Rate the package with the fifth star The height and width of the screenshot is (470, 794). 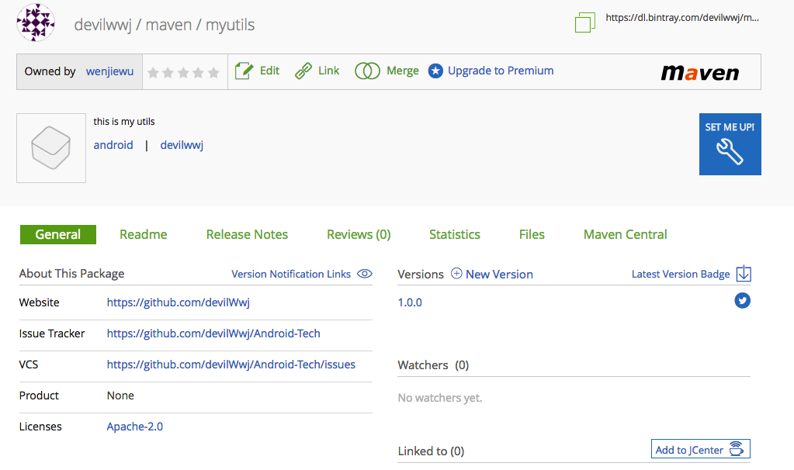(x=213, y=73)
